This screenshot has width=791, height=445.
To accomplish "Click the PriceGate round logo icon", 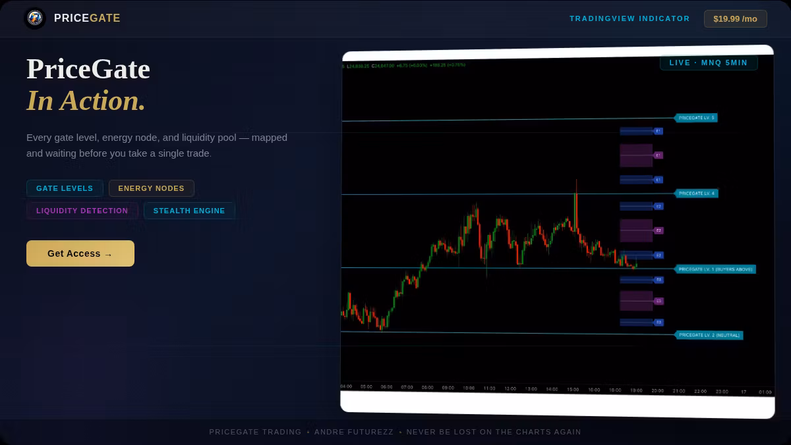I will point(35,18).
